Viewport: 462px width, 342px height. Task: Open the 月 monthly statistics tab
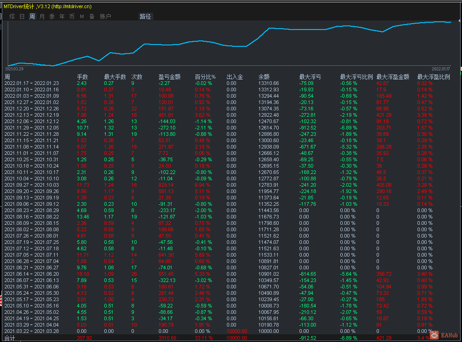click(x=42, y=16)
